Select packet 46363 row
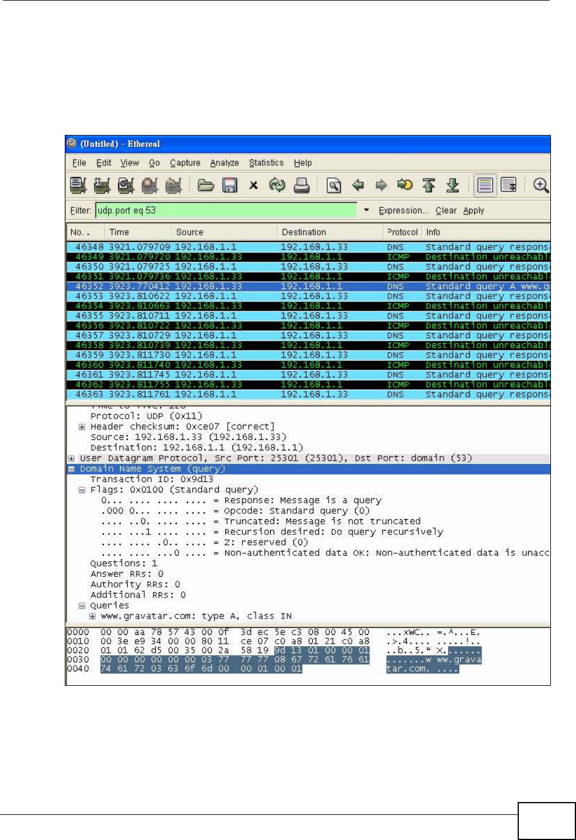576x840 pixels. (308, 394)
